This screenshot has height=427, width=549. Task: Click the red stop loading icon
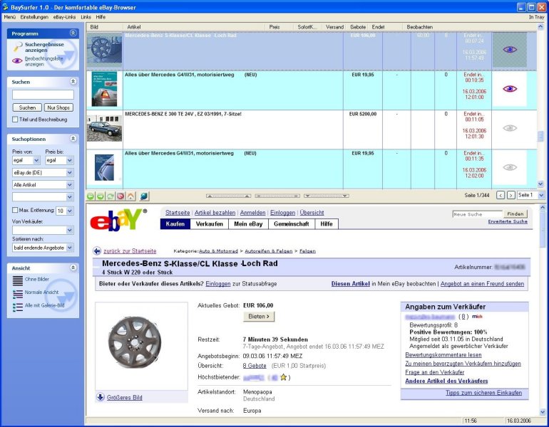tap(120, 196)
